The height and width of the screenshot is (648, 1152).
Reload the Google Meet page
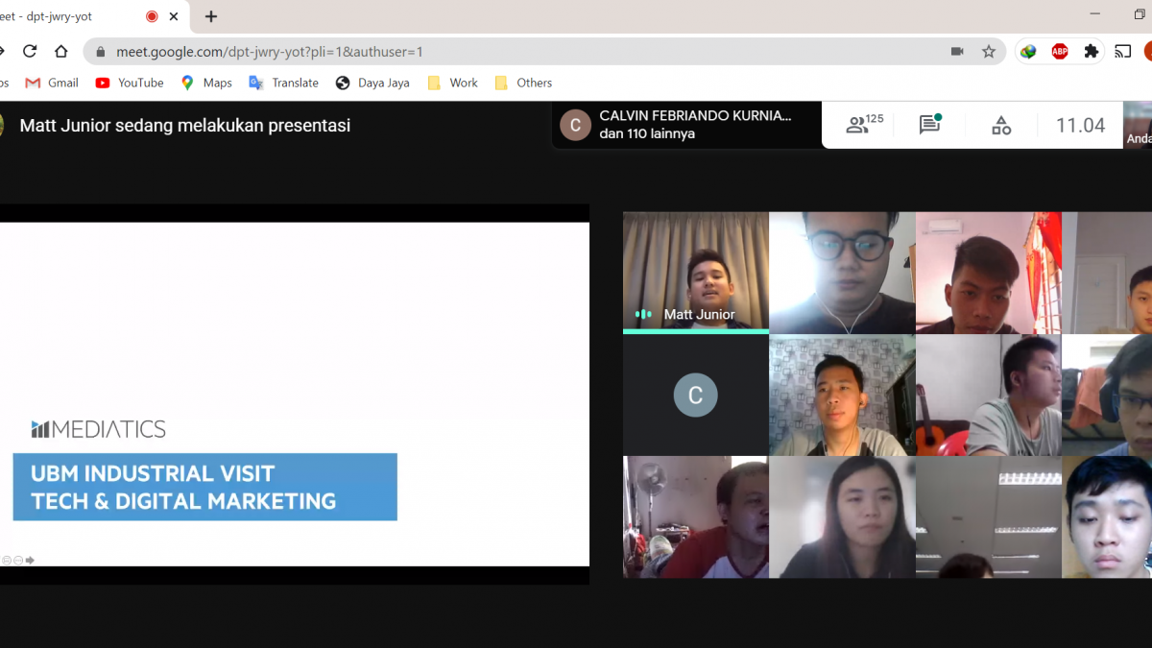pyautogui.click(x=30, y=52)
